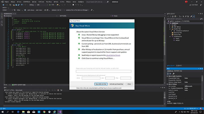Click the Solution Explorer Home icon
Screen dimensions: 204x114
point(173,16)
